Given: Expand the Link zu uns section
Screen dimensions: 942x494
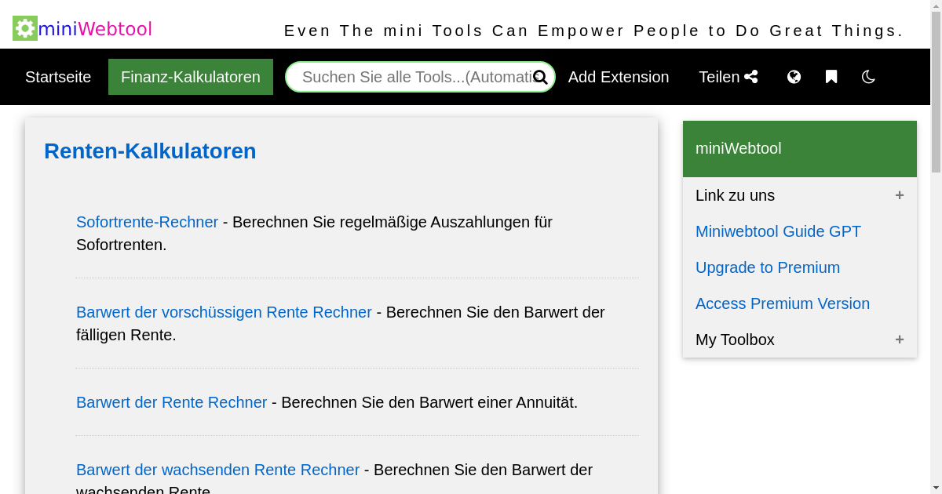Looking at the screenshot, I should 900,195.
